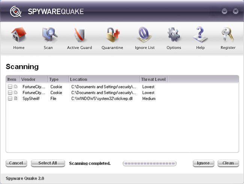Image resolution: width=244 pixels, height=184 pixels.
Task: Sort by the Location column header
Action: (104, 79)
